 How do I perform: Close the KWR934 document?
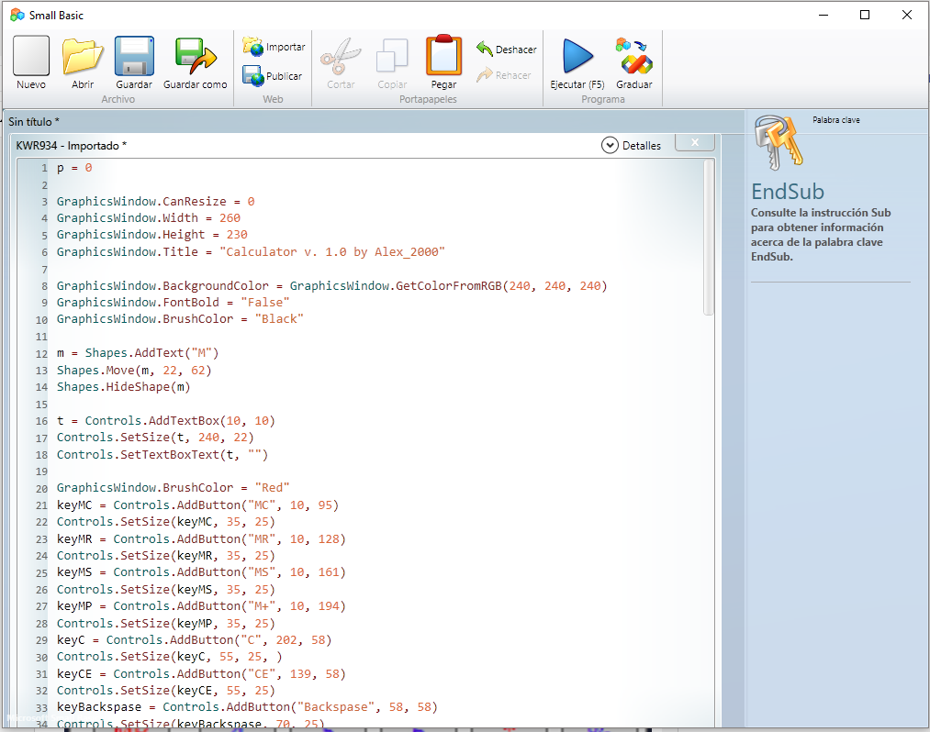pyautogui.click(x=694, y=142)
